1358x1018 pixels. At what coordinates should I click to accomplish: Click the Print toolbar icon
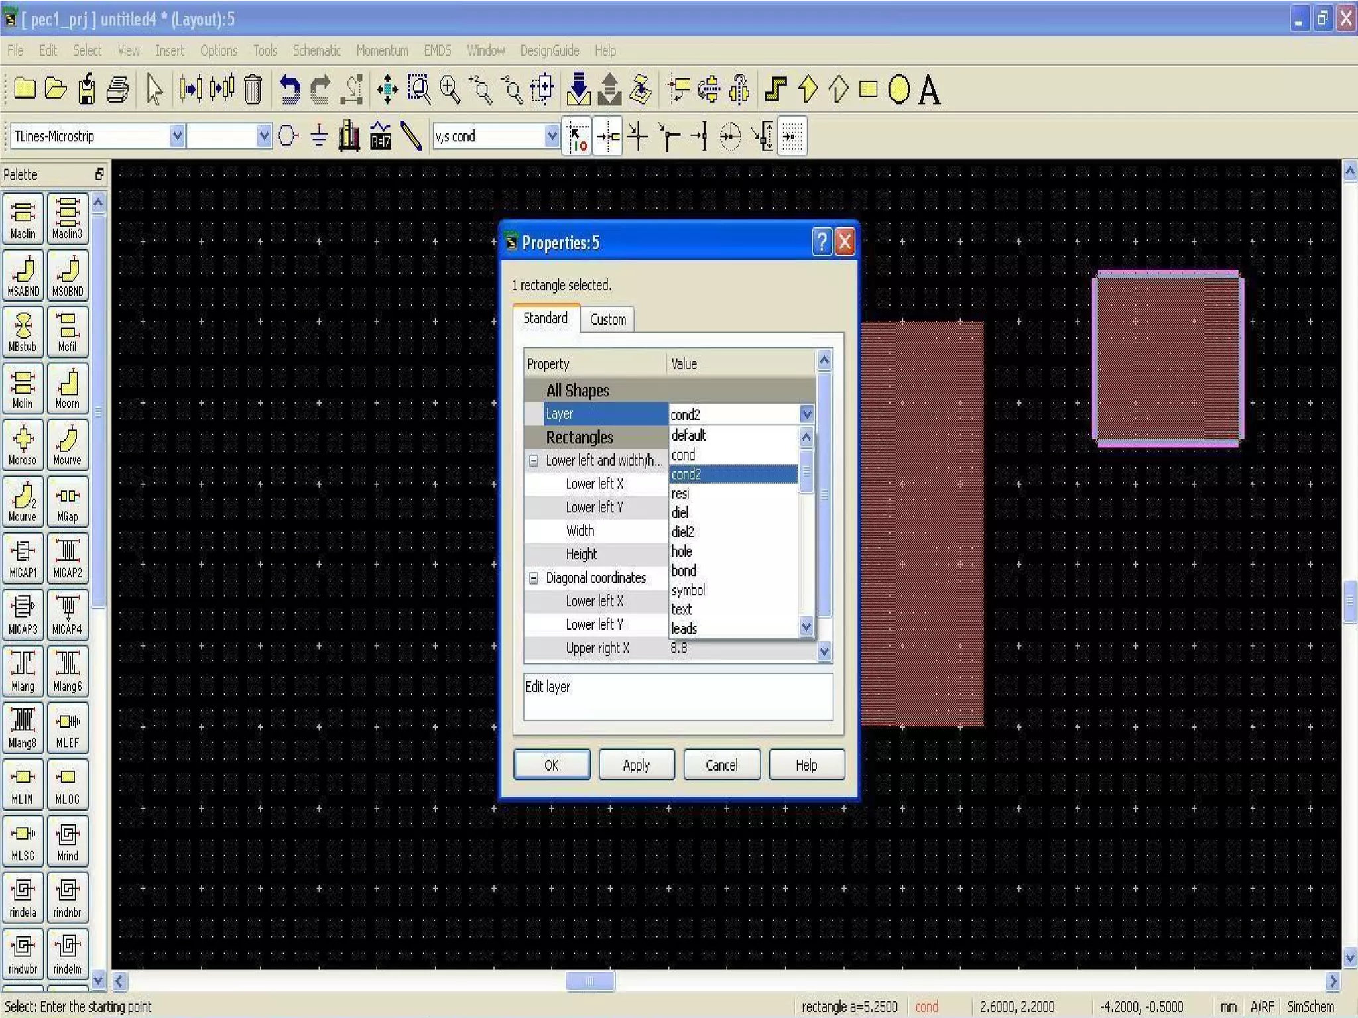point(118,89)
